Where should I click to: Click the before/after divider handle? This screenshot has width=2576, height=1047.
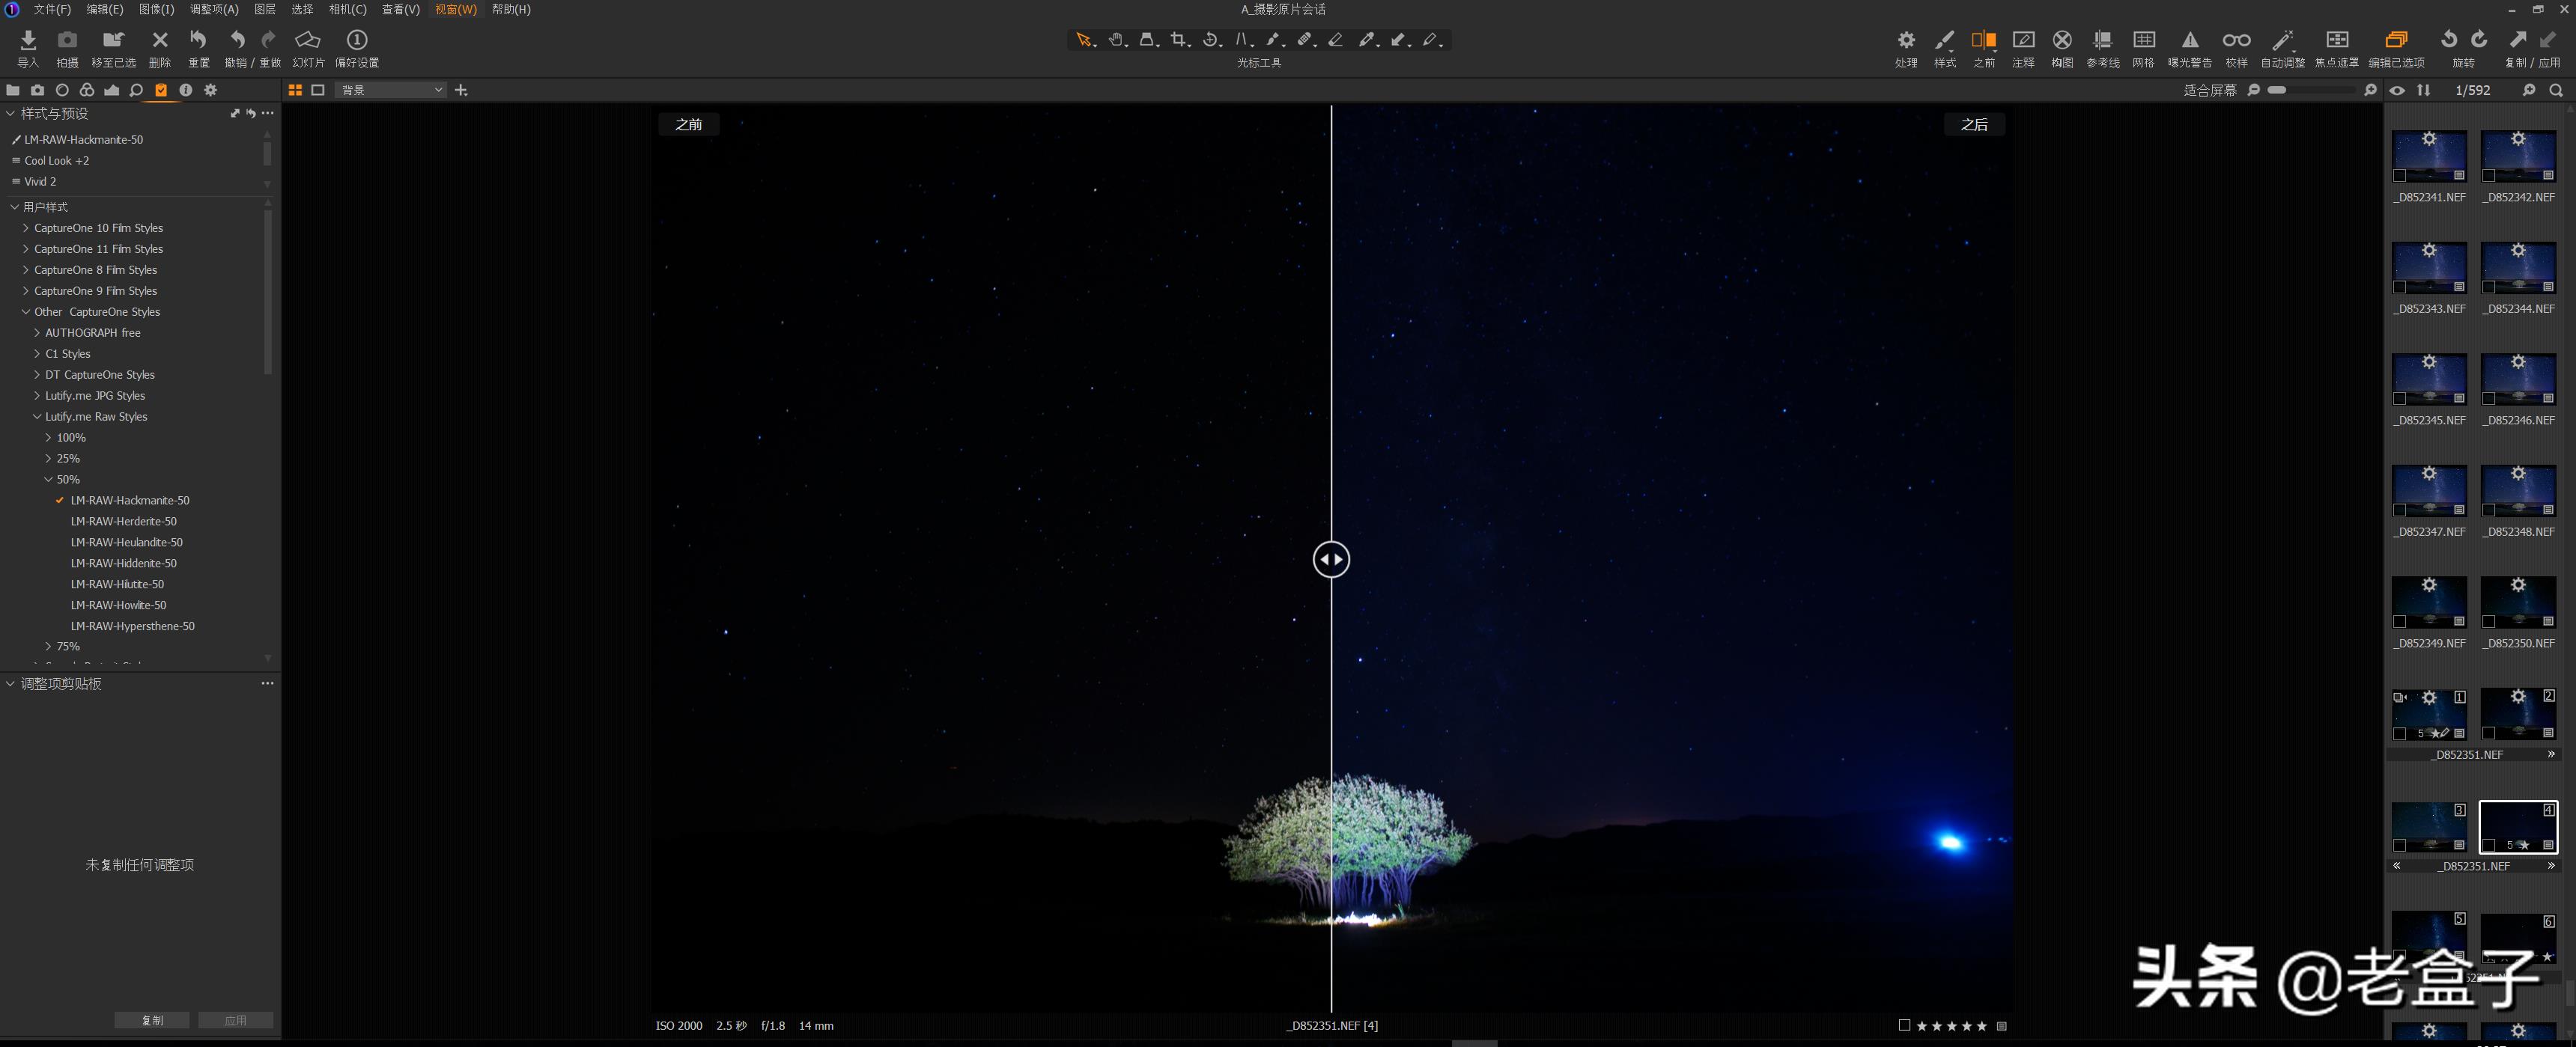point(1331,560)
